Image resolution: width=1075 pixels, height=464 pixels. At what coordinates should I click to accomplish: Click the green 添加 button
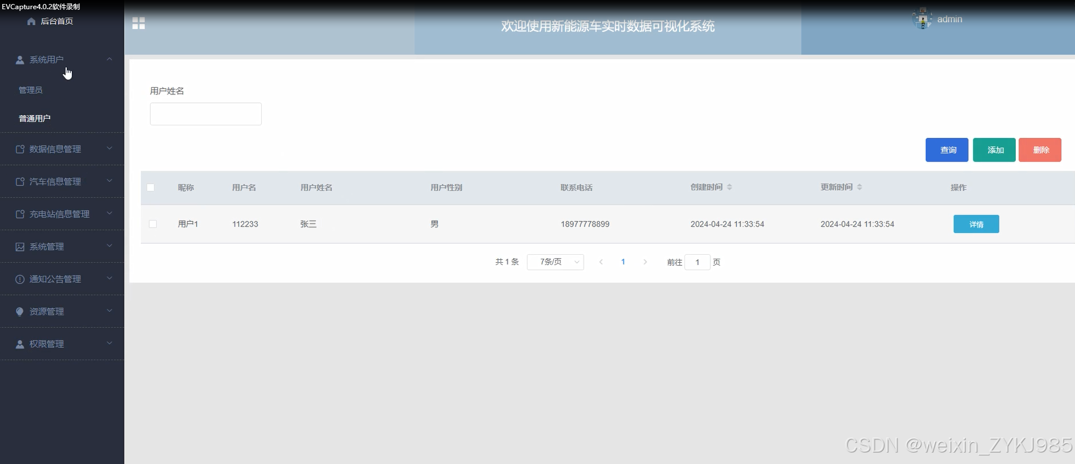pyautogui.click(x=994, y=150)
